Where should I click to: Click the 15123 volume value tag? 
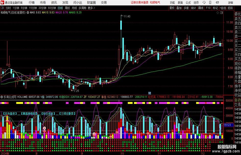pos(227,125)
